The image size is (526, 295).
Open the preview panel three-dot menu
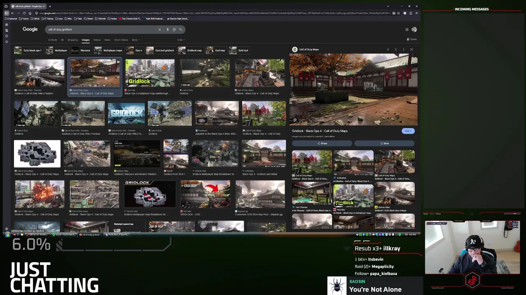[x=404, y=50]
